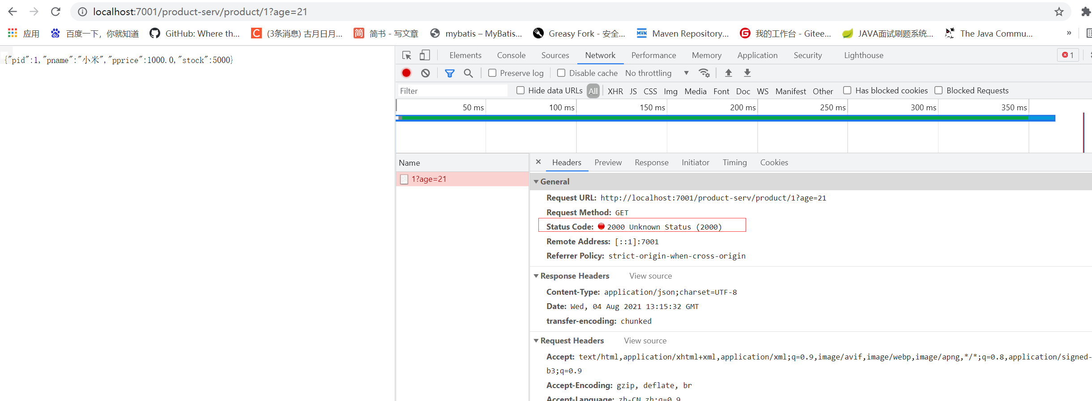Select the All request type filter
Viewport: 1092px width, 401px height.
tap(593, 91)
